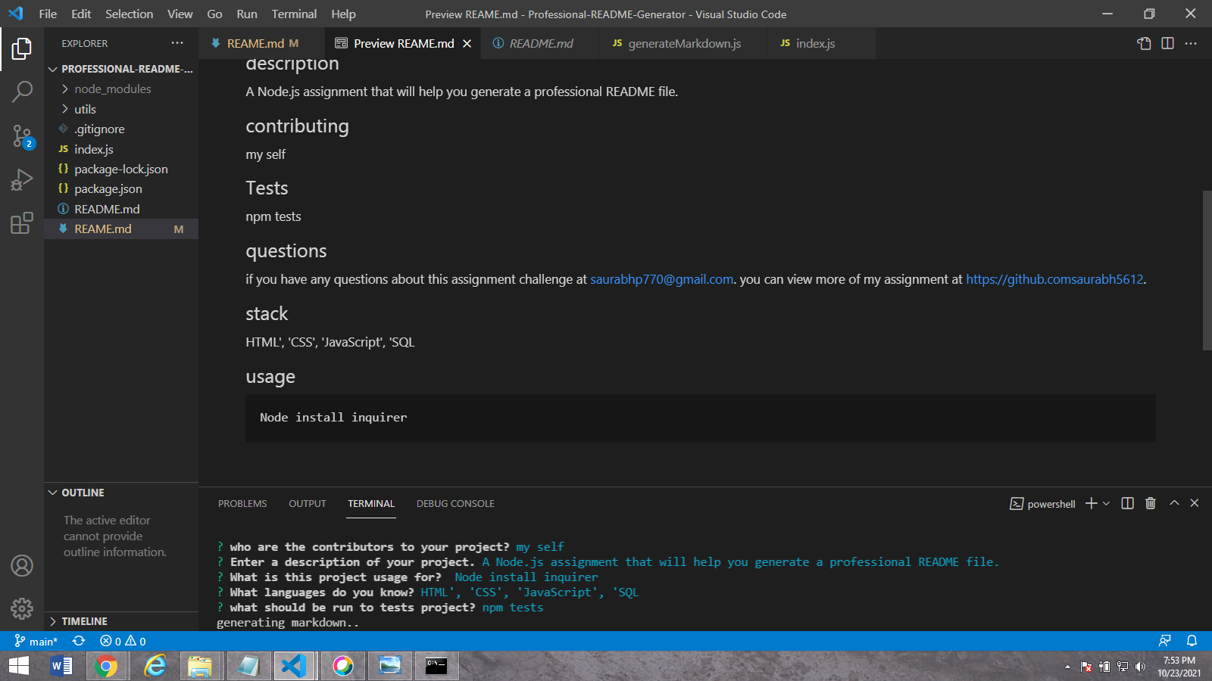Click the main* branch indicator in status bar

[x=36, y=641]
